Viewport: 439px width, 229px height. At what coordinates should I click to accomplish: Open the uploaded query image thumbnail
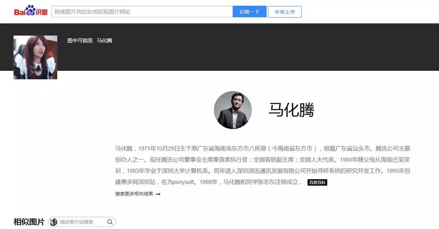click(x=35, y=58)
